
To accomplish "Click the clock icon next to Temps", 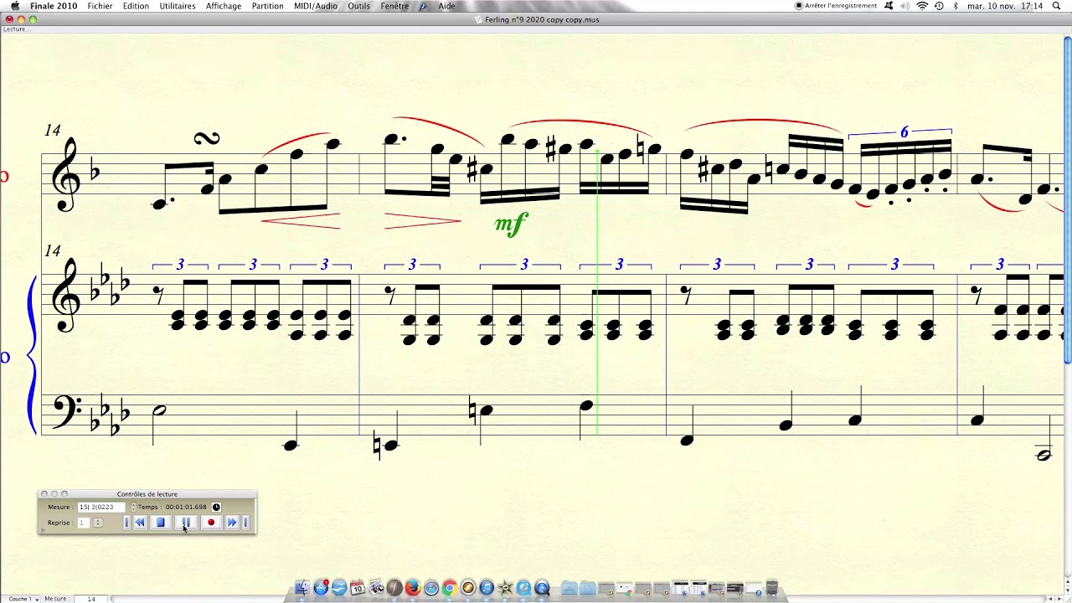I will pyautogui.click(x=216, y=507).
